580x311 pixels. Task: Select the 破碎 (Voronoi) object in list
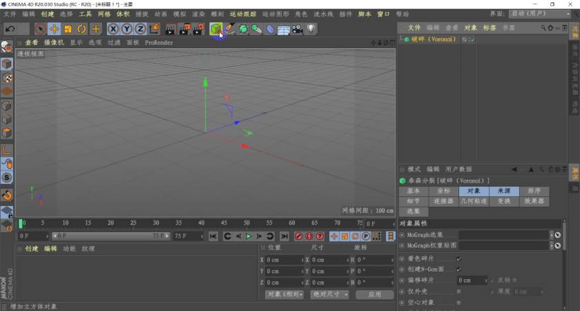(434, 39)
